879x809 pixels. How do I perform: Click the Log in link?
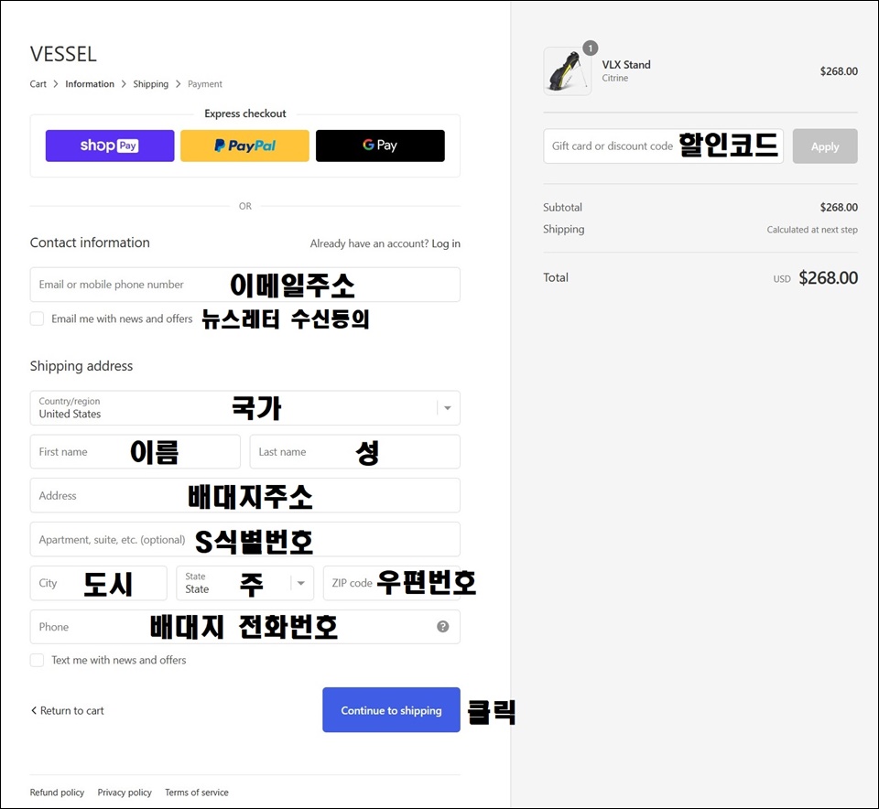(x=446, y=243)
